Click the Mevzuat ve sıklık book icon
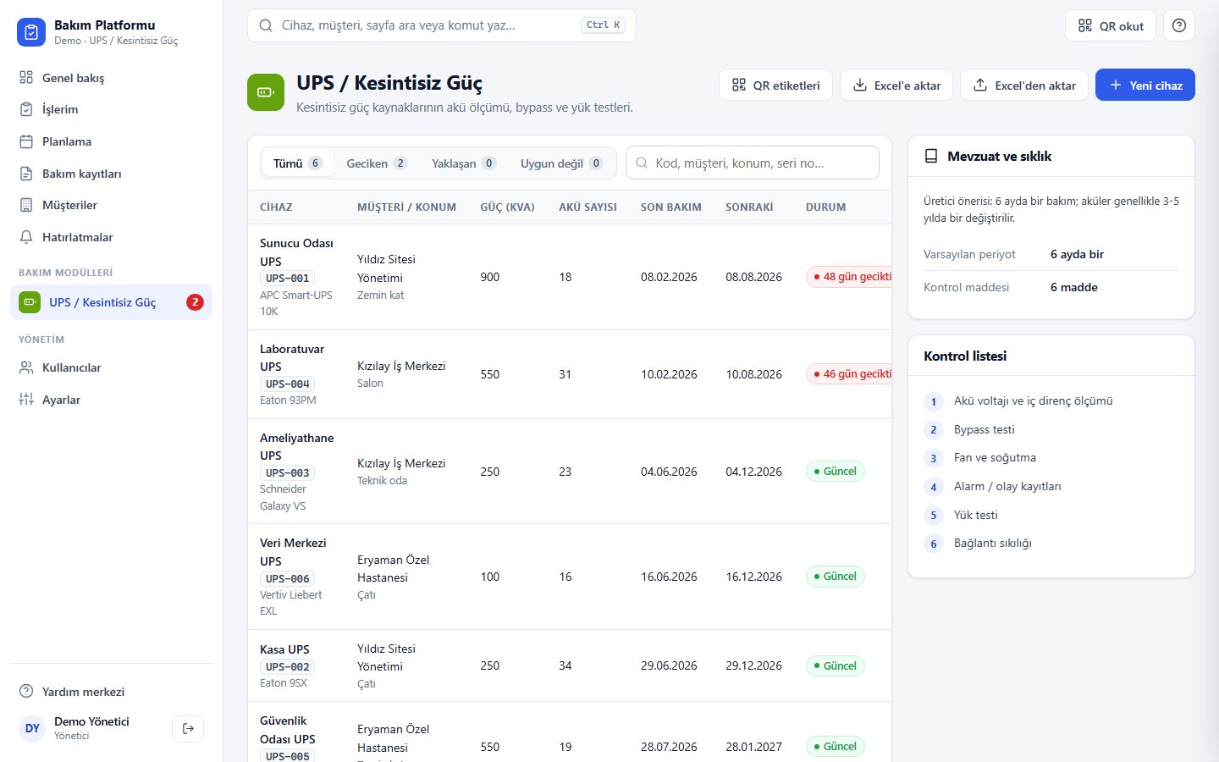The image size is (1219, 762). tap(931, 156)
